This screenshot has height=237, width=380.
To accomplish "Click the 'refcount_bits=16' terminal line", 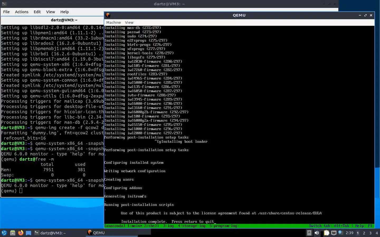I will pos(25,138).
